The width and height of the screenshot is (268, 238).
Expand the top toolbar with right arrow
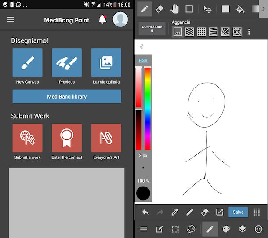click(x=263, y=9)
